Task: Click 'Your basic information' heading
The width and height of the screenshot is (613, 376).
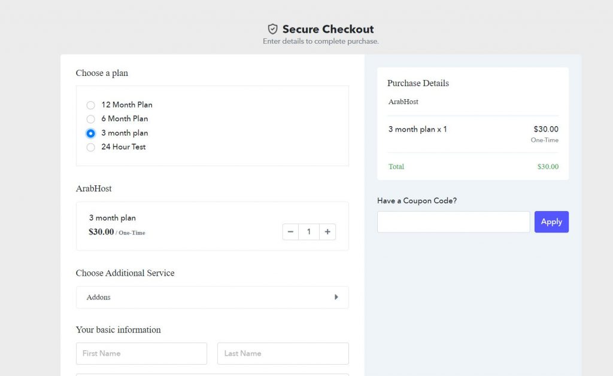Action: 118,329
